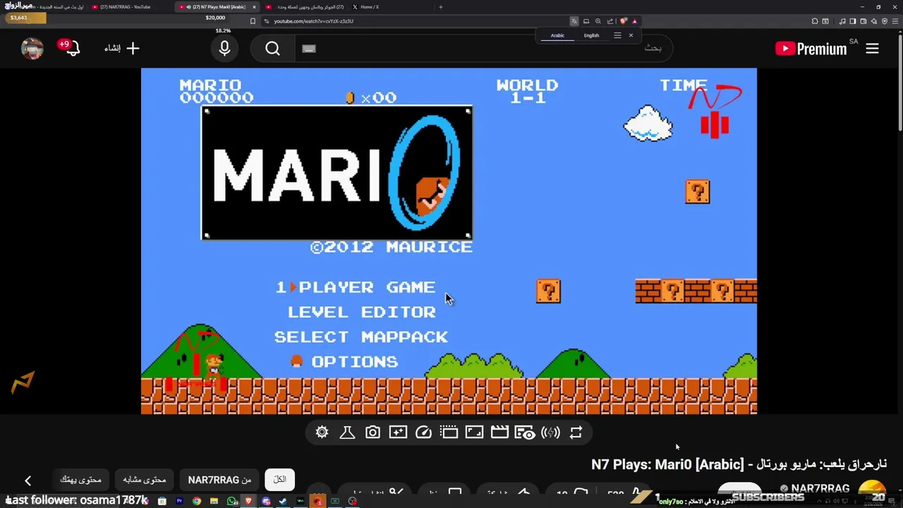The height and width of the screenshot is (508, 903).
Task: Open the hamburger guide menu
Action: tap(872, 48)
